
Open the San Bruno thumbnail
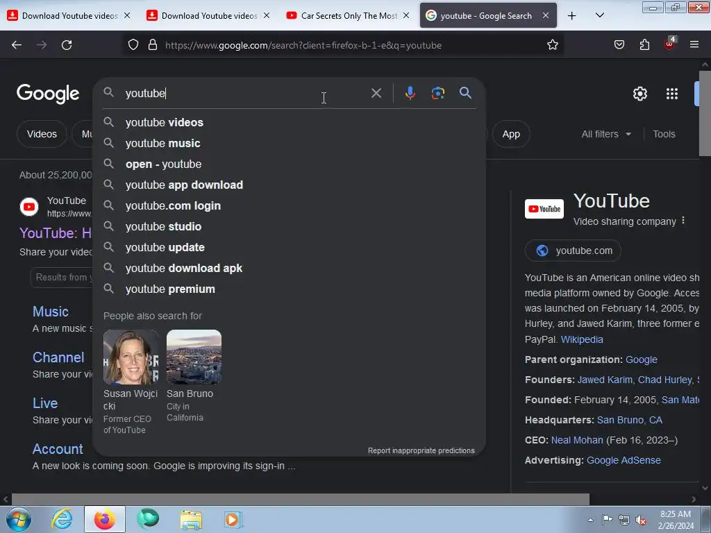coord(194,357)
